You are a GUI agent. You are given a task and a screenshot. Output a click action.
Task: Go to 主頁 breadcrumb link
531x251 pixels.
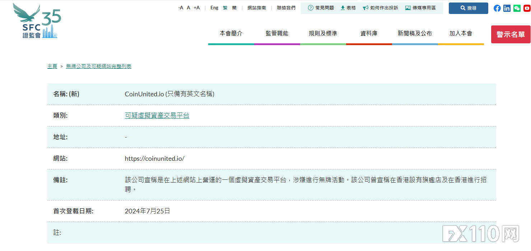(x=52, y=66)
